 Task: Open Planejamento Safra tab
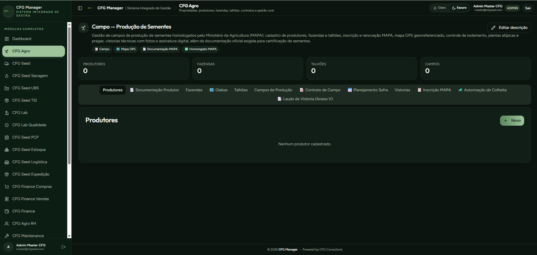click(x=368, y=90)
